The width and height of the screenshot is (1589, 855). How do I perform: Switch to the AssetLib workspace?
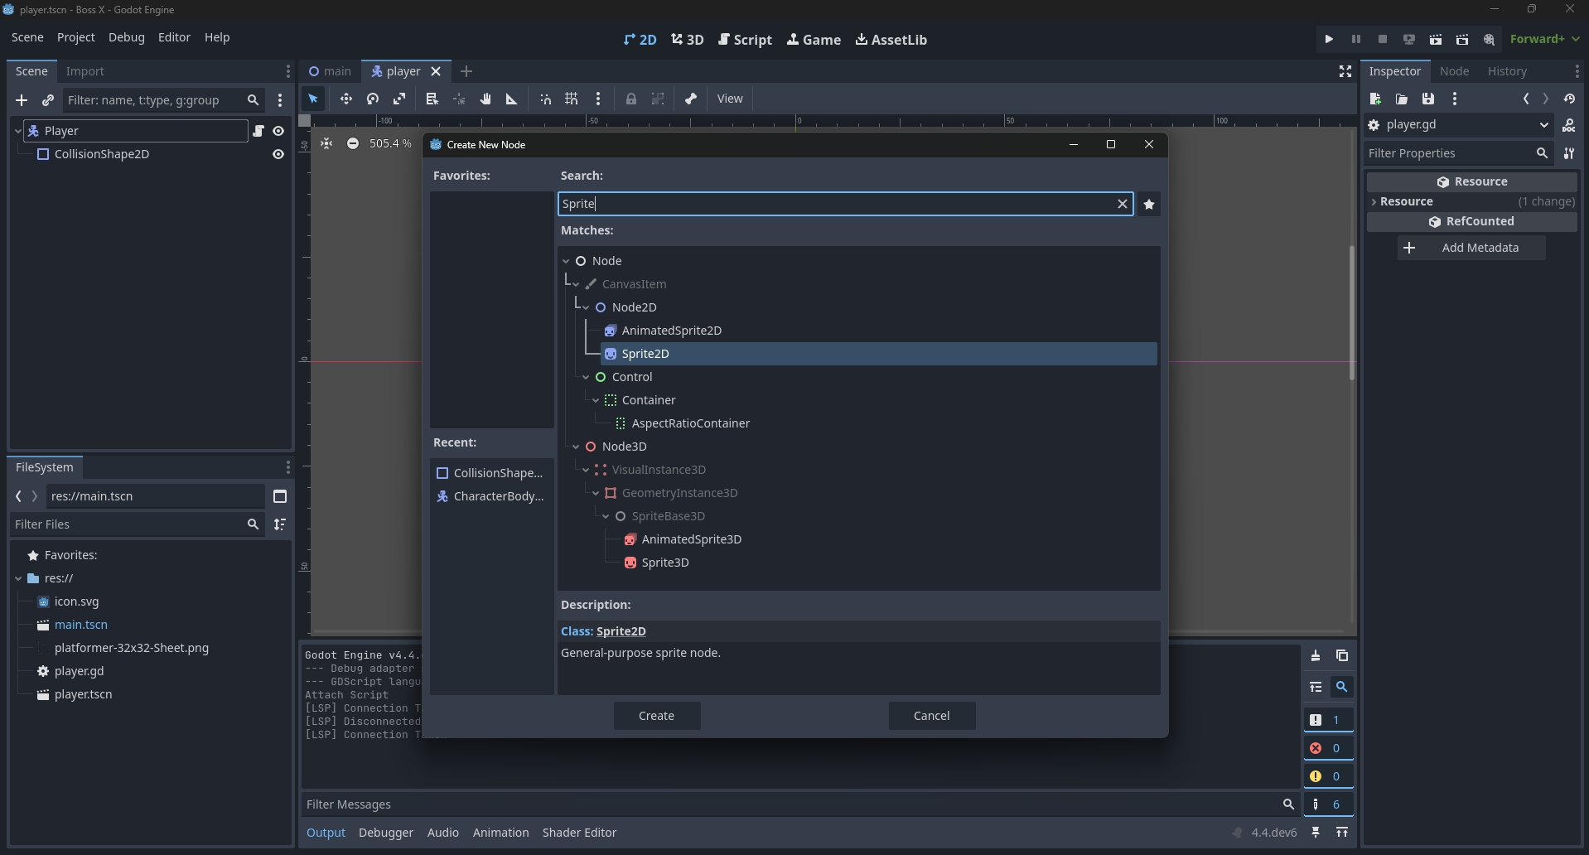[891, 40]
